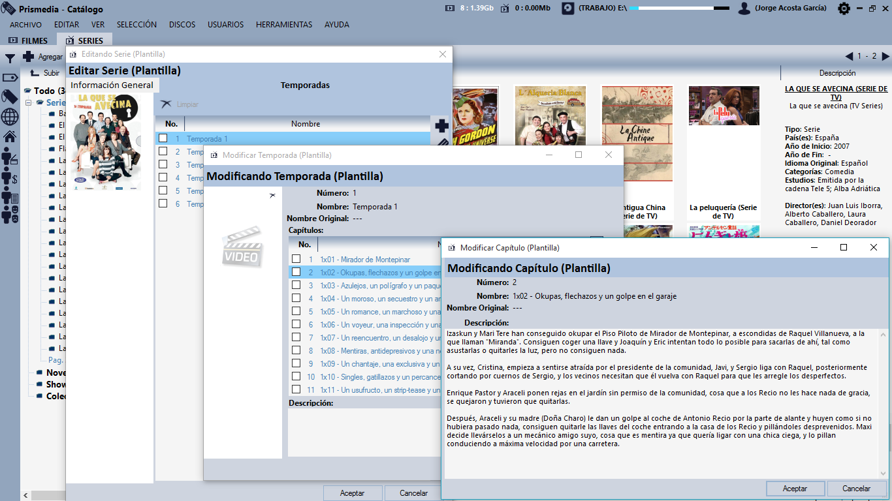Open the home icon in left sidebar
This screenshot has height=501, width=892.
coord(10,136)
